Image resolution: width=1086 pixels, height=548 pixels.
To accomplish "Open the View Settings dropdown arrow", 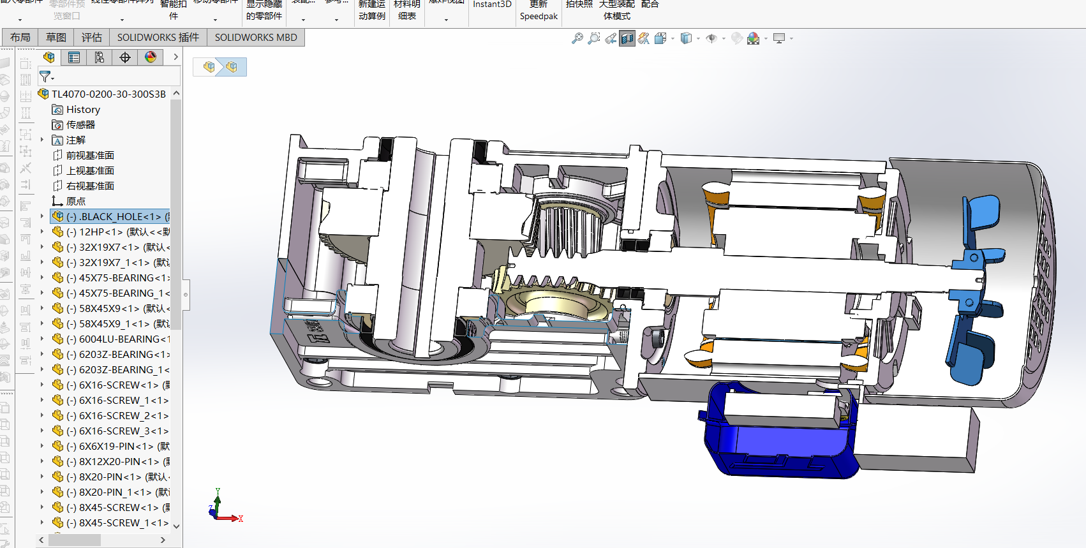I will pos(791,39).
